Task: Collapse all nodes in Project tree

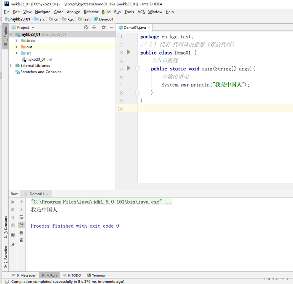Action: [x=94, y=27]
